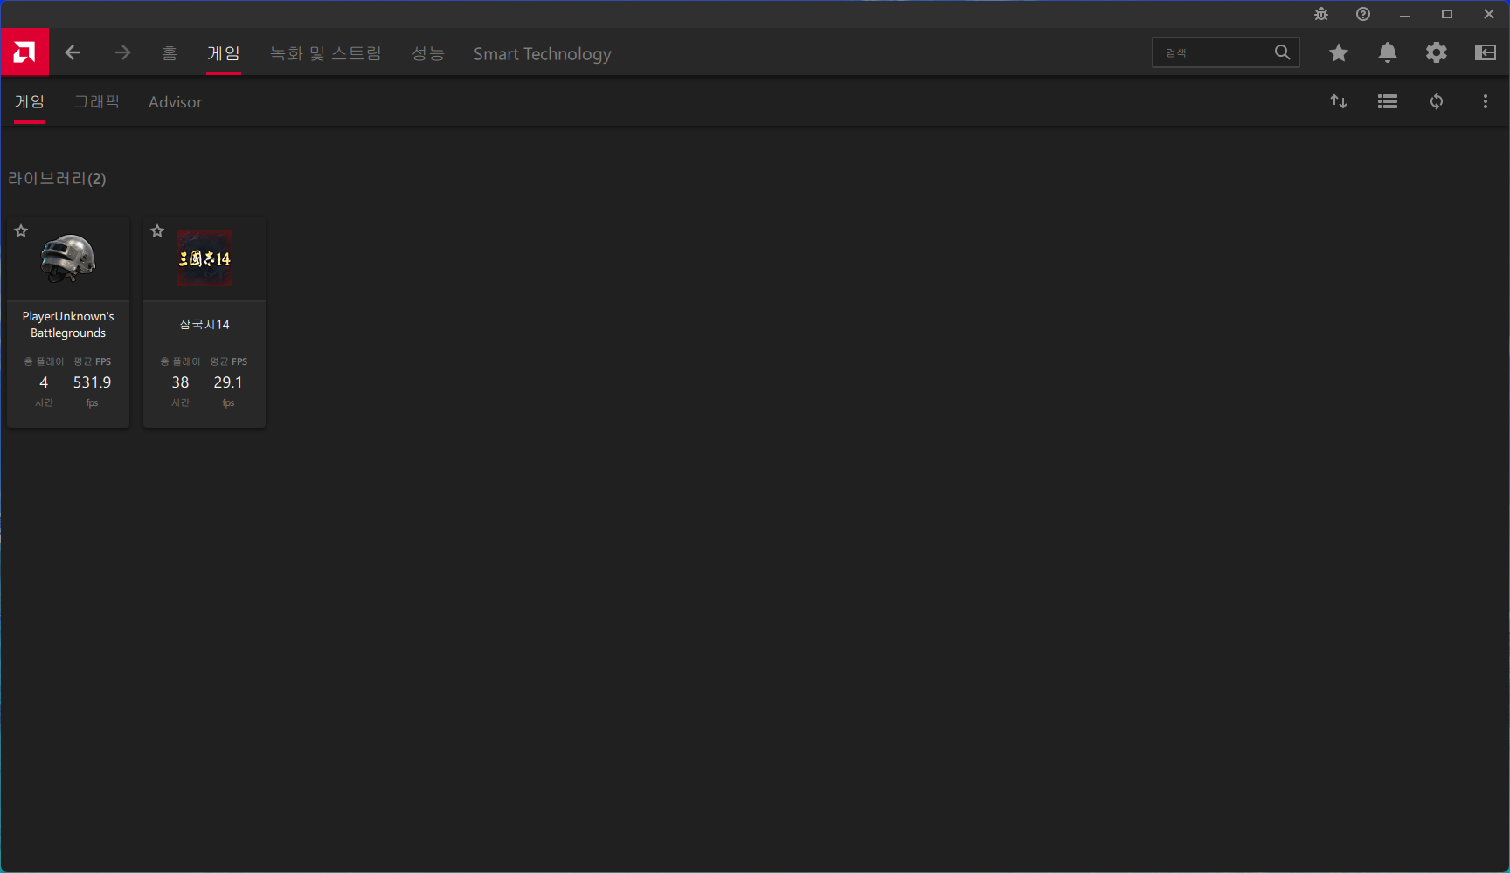Maximize the window
Viewport: 1510px width, 873px height.
[x=1447, y=14]
